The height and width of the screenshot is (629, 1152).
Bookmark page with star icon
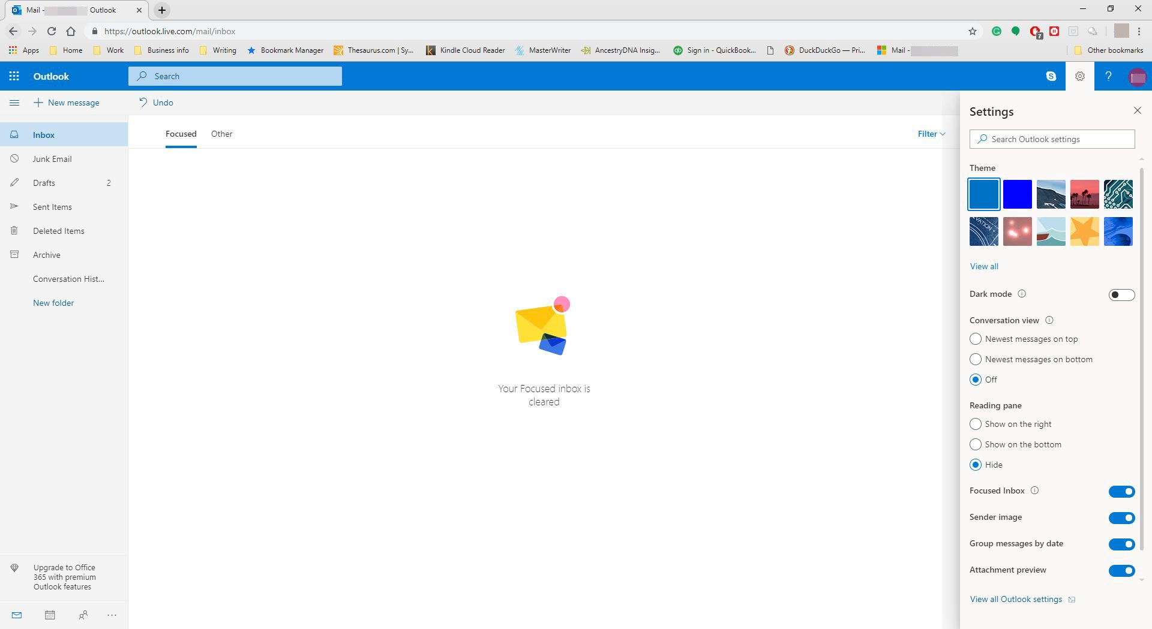(x=973, y=31)
